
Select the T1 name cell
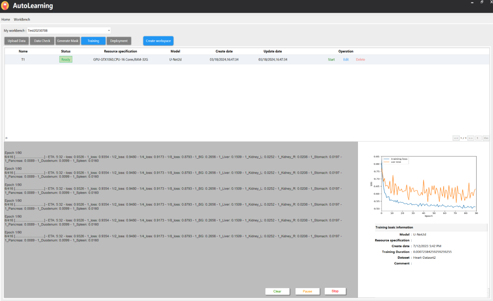click(23, 59)
